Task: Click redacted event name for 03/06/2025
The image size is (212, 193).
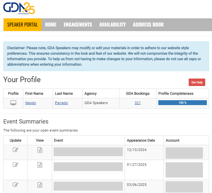Action: (x=88, y=186)
